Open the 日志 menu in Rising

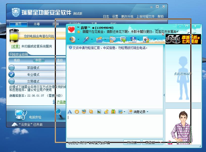coord(106,17)
